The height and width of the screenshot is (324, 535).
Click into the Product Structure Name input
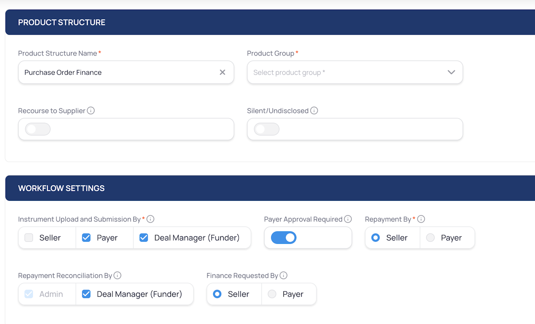(x=119, y=72)
